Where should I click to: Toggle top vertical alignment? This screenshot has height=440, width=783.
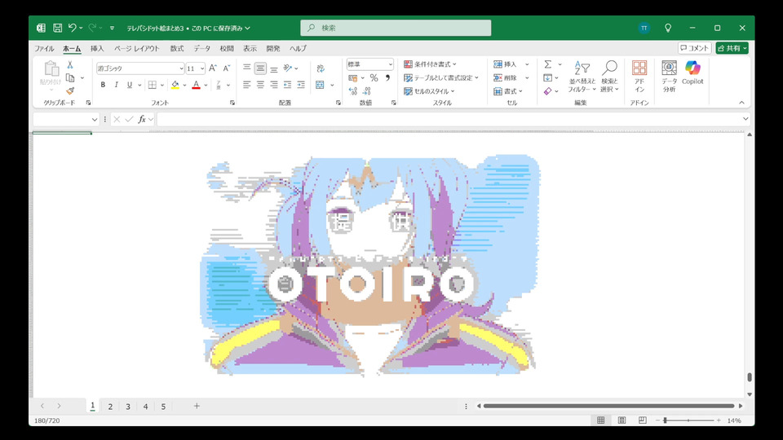[246, 68]
